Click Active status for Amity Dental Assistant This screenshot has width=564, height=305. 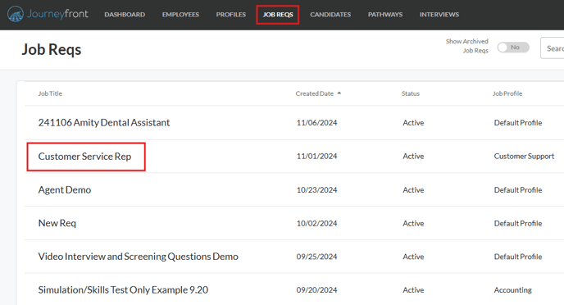click(x=413, y=123)
